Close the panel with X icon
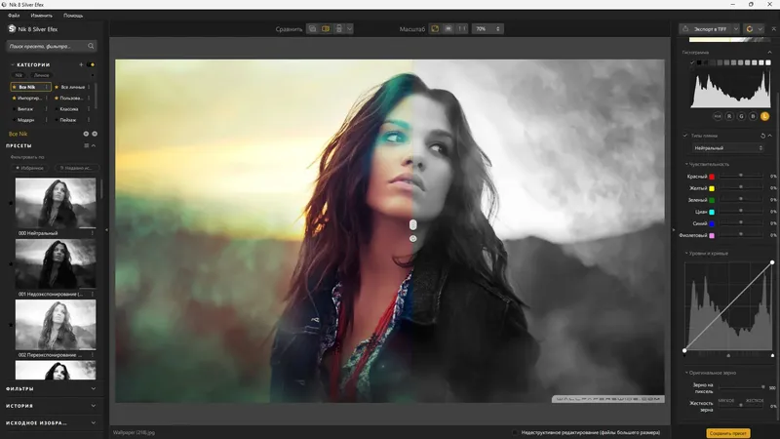 [773, 29]
